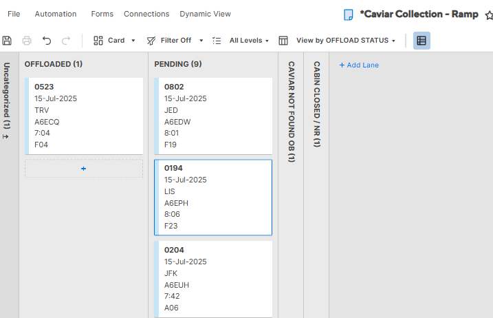The height and width of the screenshot is (318, 493).
Task: Click the 15-Jul-2025 date on card 0194
Action: click(x=186, y=180)
